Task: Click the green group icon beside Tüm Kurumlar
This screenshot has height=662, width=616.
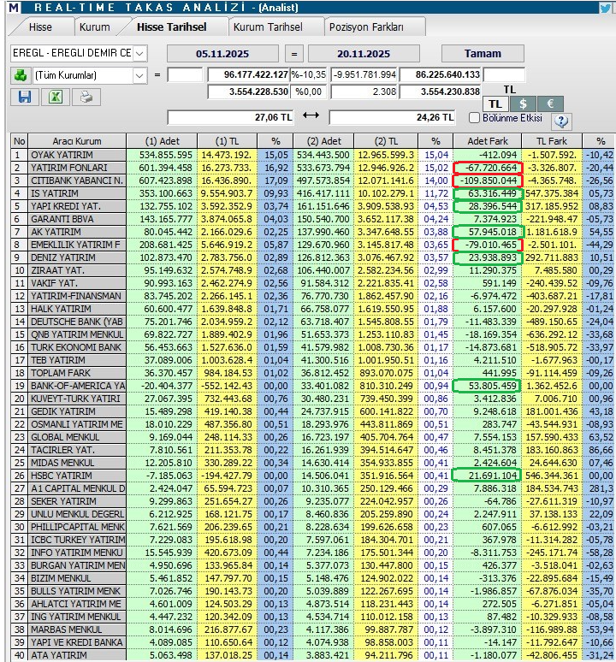Action: (19, 75)
